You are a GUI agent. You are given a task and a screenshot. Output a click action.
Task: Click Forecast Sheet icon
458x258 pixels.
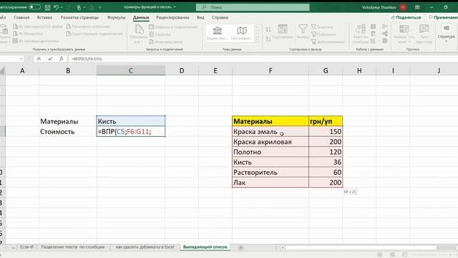[424, 34]
